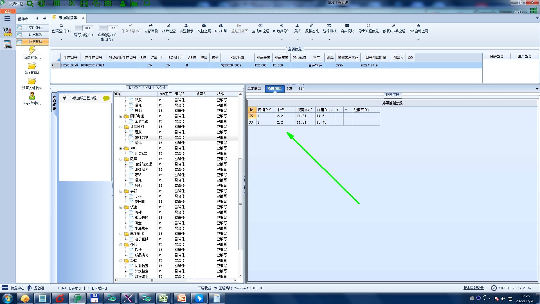Select 数据管理 in the sidebar
The image size is (540, 304).
(x=35, y=42)
